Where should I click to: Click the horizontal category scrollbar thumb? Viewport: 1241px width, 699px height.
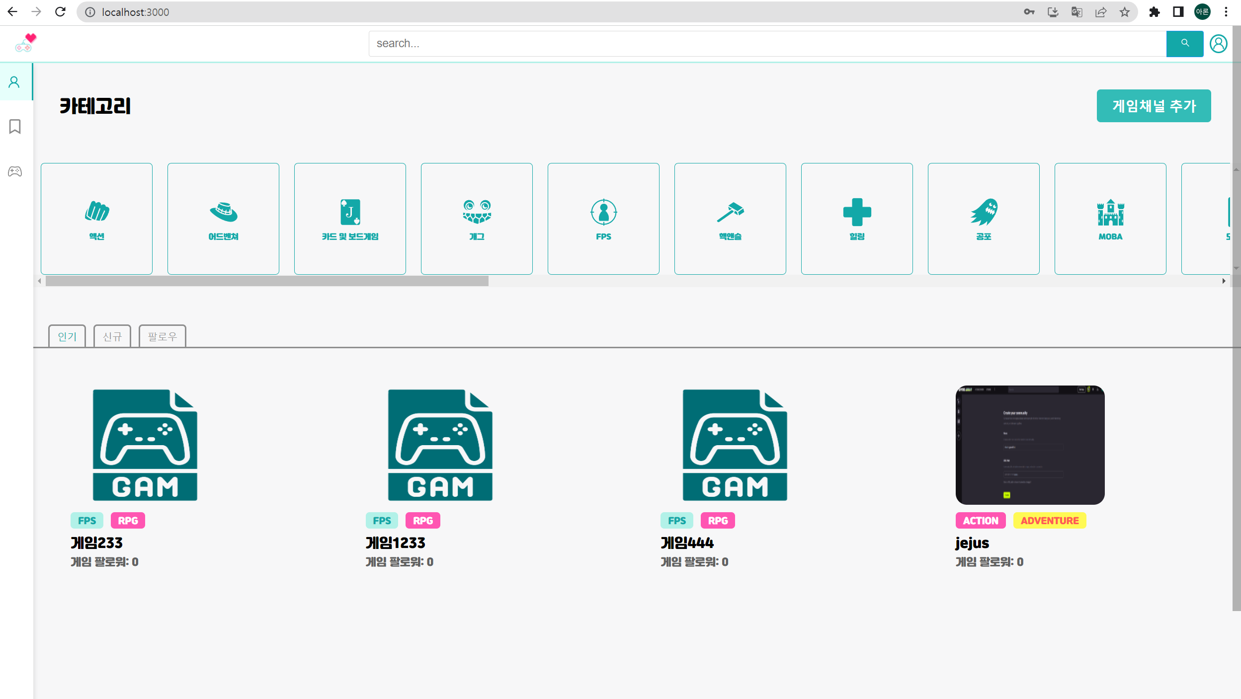[267, 281]
